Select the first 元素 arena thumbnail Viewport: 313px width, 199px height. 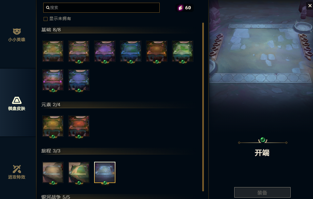tap(53, 126)
